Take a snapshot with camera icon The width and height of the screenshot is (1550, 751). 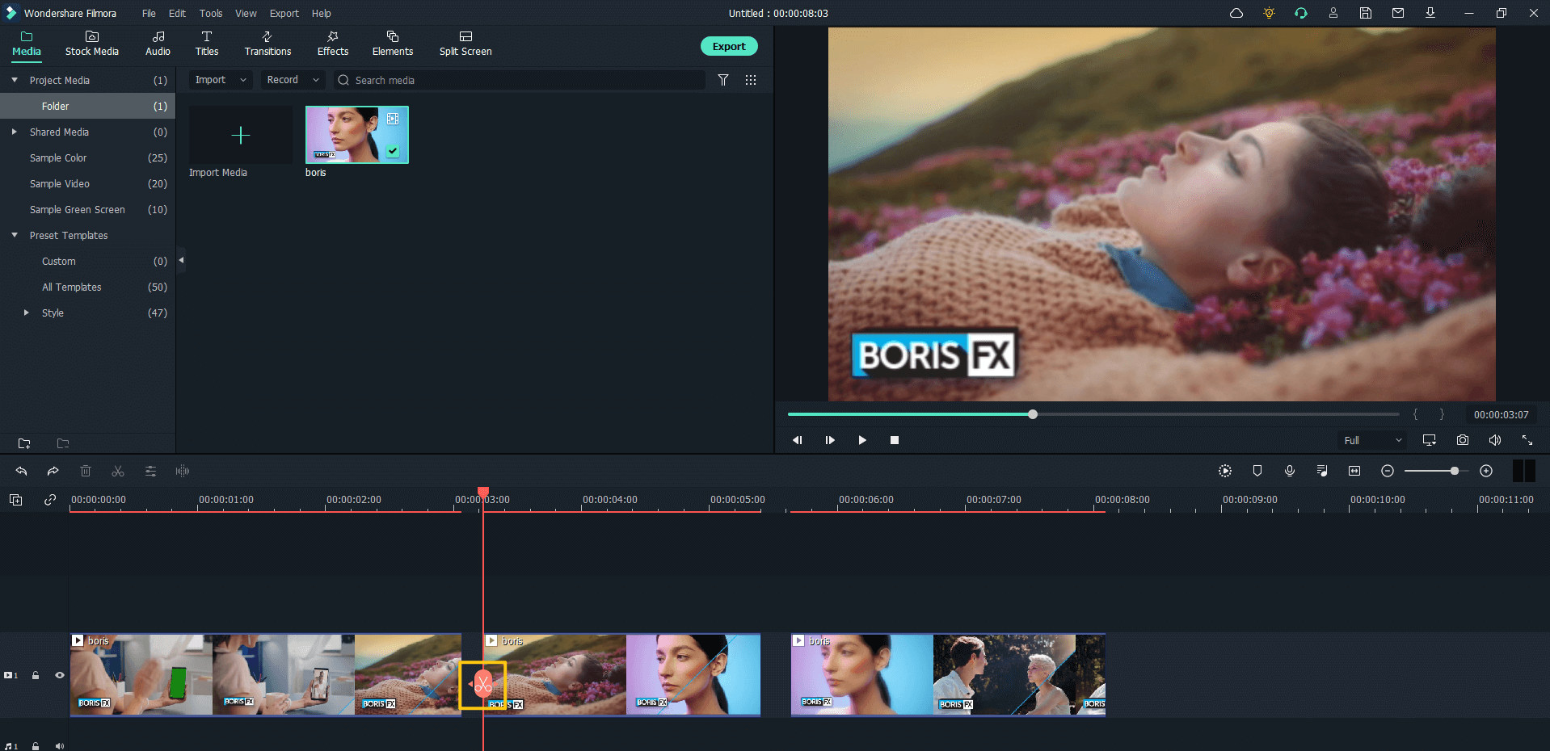[1463, 440]
